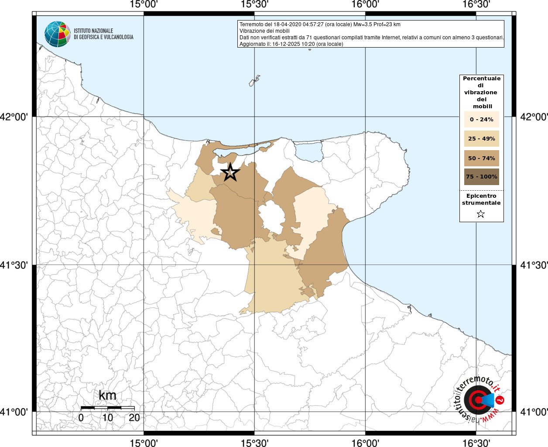
Task: Click the epicenter star on the map
Action: [230, 173]
